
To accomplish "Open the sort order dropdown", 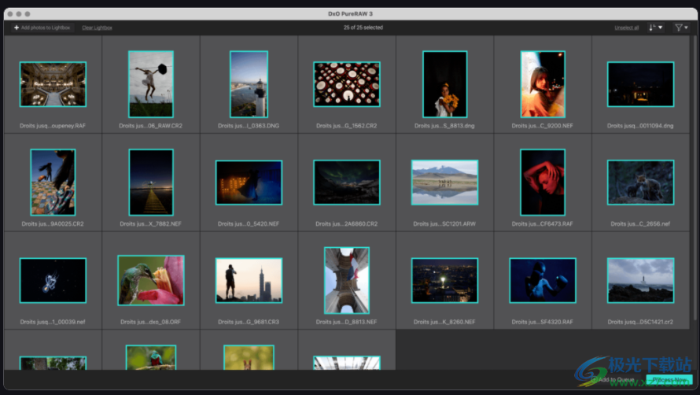I will [655, 28].
